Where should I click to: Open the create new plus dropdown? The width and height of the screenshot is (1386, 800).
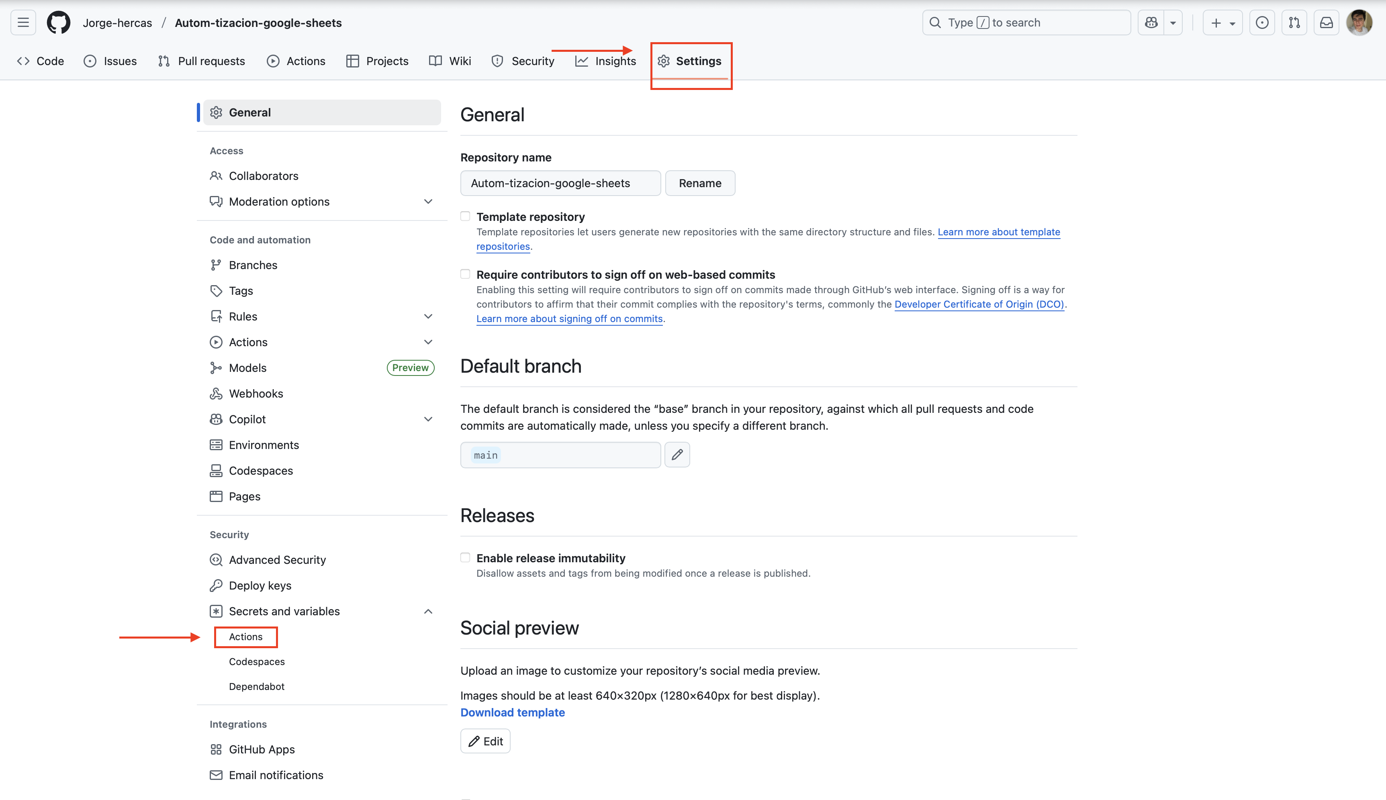click(1222, 22)
